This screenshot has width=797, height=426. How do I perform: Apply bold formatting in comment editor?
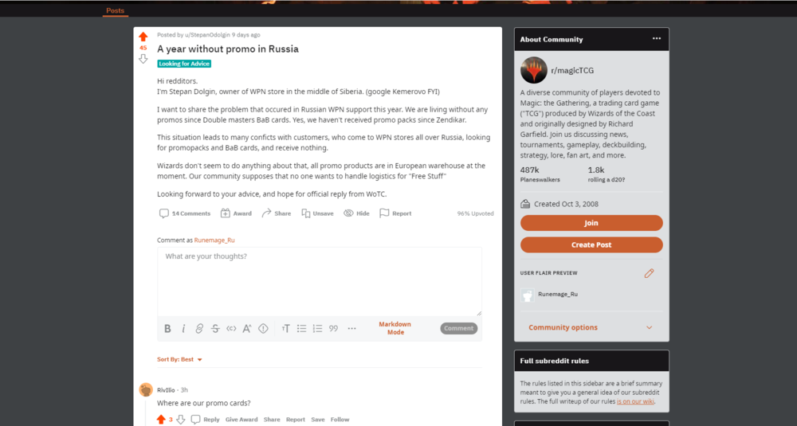pyautogui.click(x=167, y=329)
